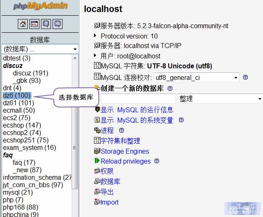
Task: Click help icon next to connection collation
Action: [x=245, y=77]
